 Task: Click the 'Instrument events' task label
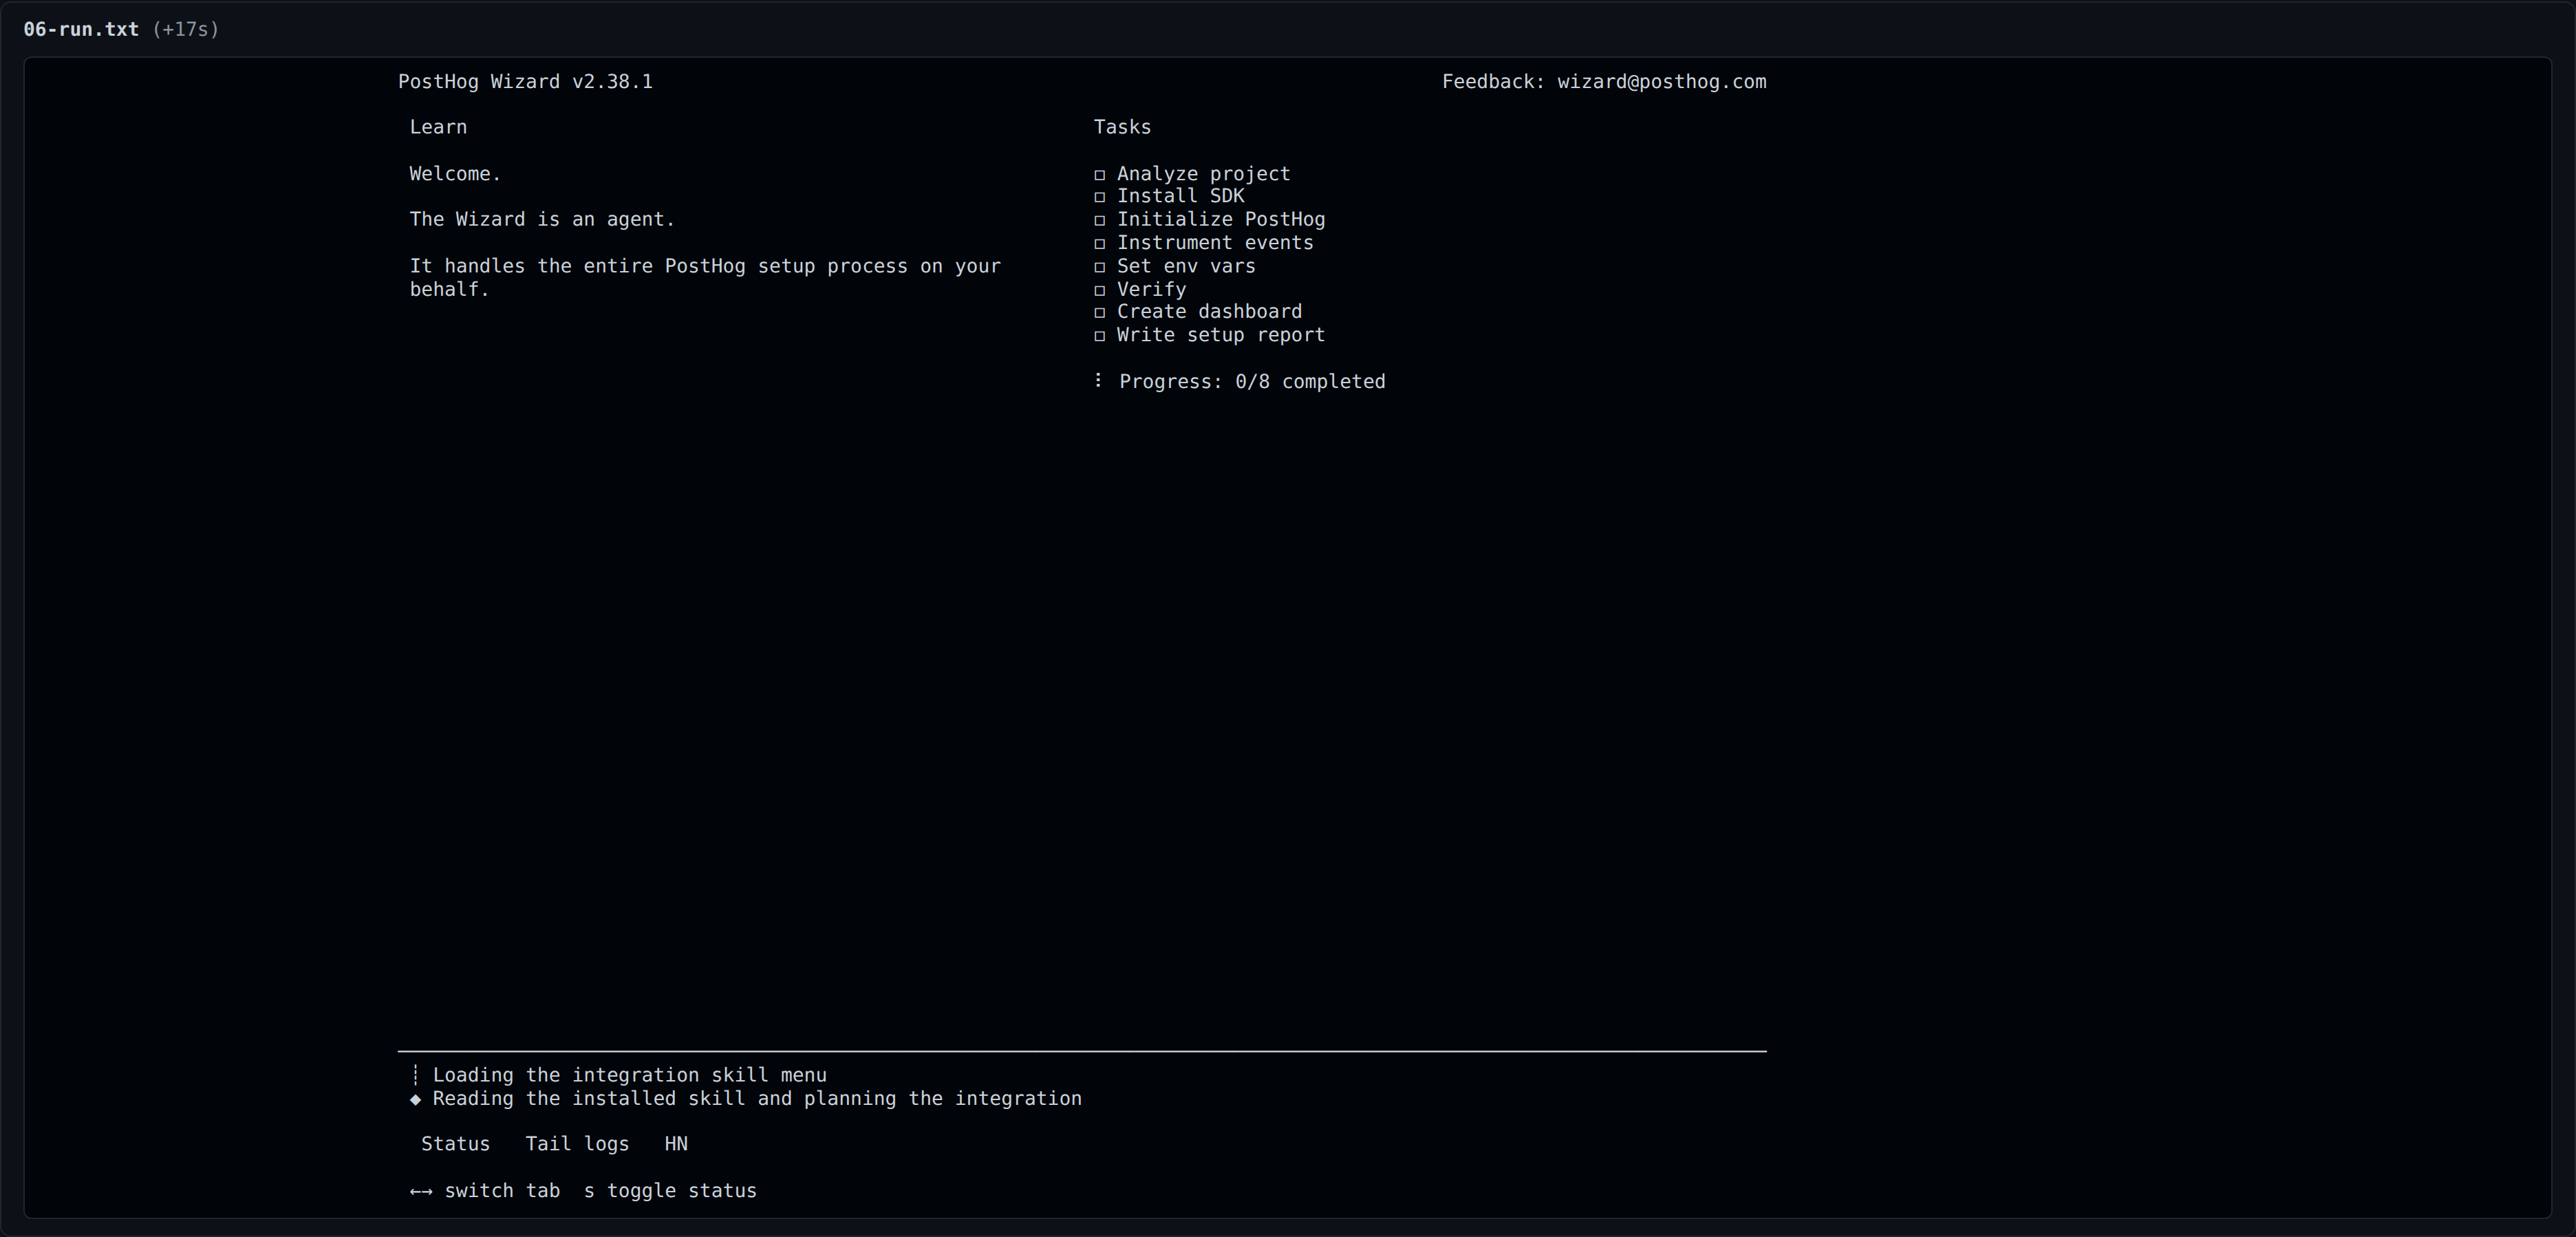coord(1215,243)
